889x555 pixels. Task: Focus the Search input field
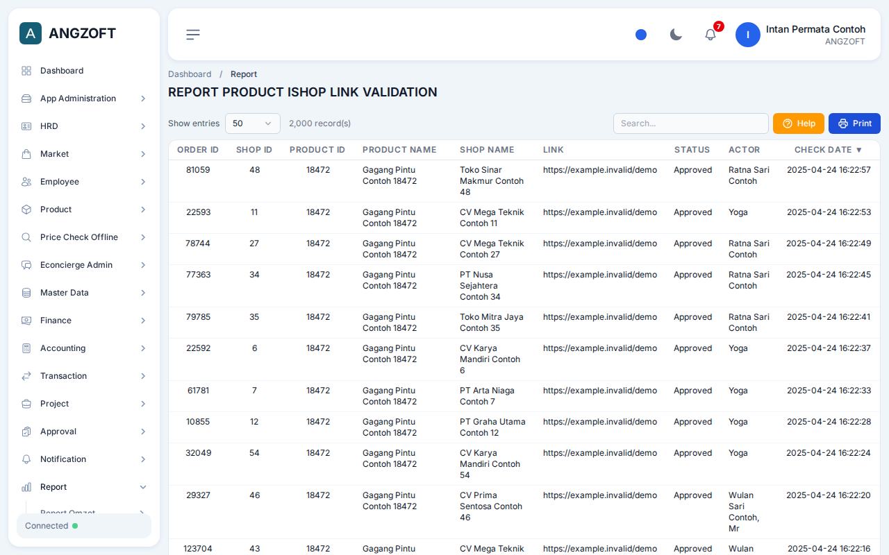click(x=691, y=123)
